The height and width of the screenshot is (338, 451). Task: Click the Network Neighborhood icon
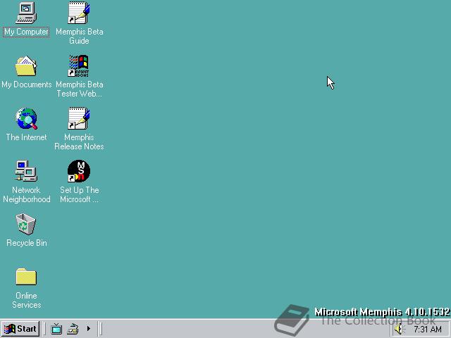[x=26, y=171]
